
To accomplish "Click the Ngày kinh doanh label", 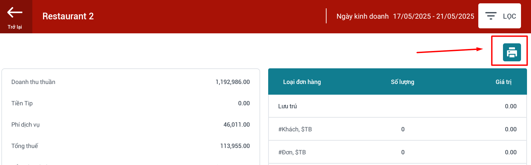I will click(x=362, y=16).
